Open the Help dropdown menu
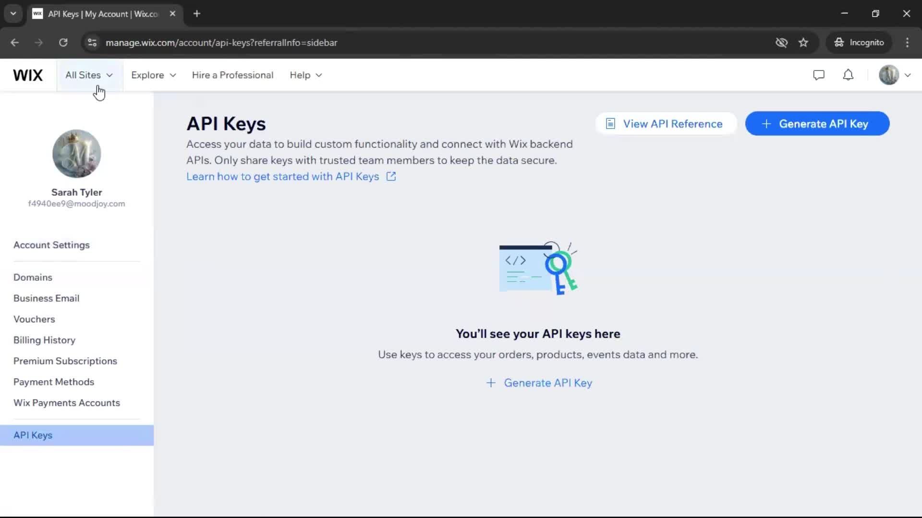 pyautogui.click(x=306, y=75)
